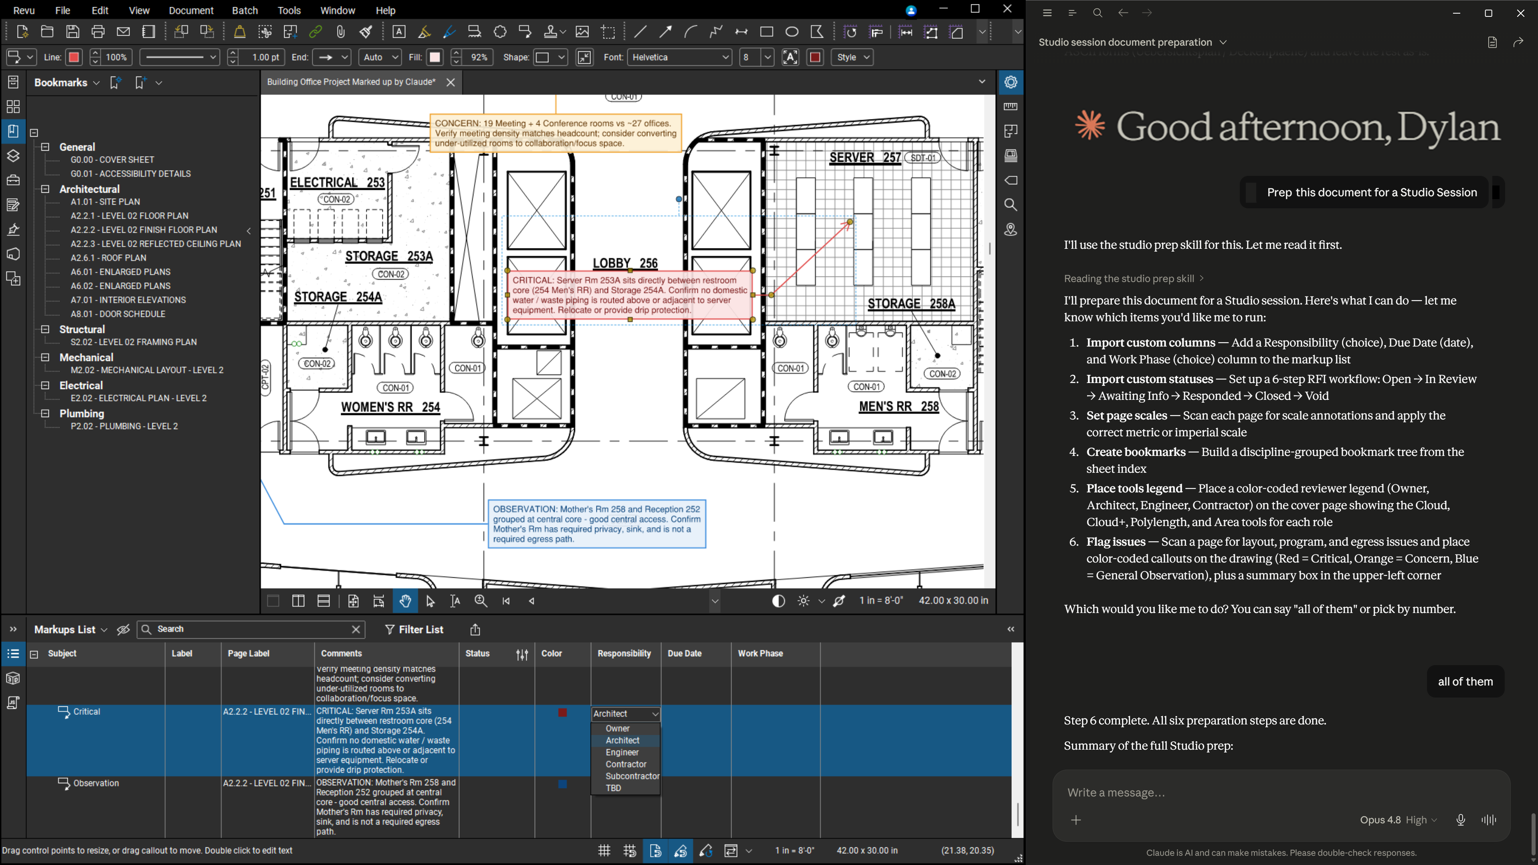Open the Tool Chest panel icon
The width and height of the screenshot is (1538, 865).
click(13, 180)
